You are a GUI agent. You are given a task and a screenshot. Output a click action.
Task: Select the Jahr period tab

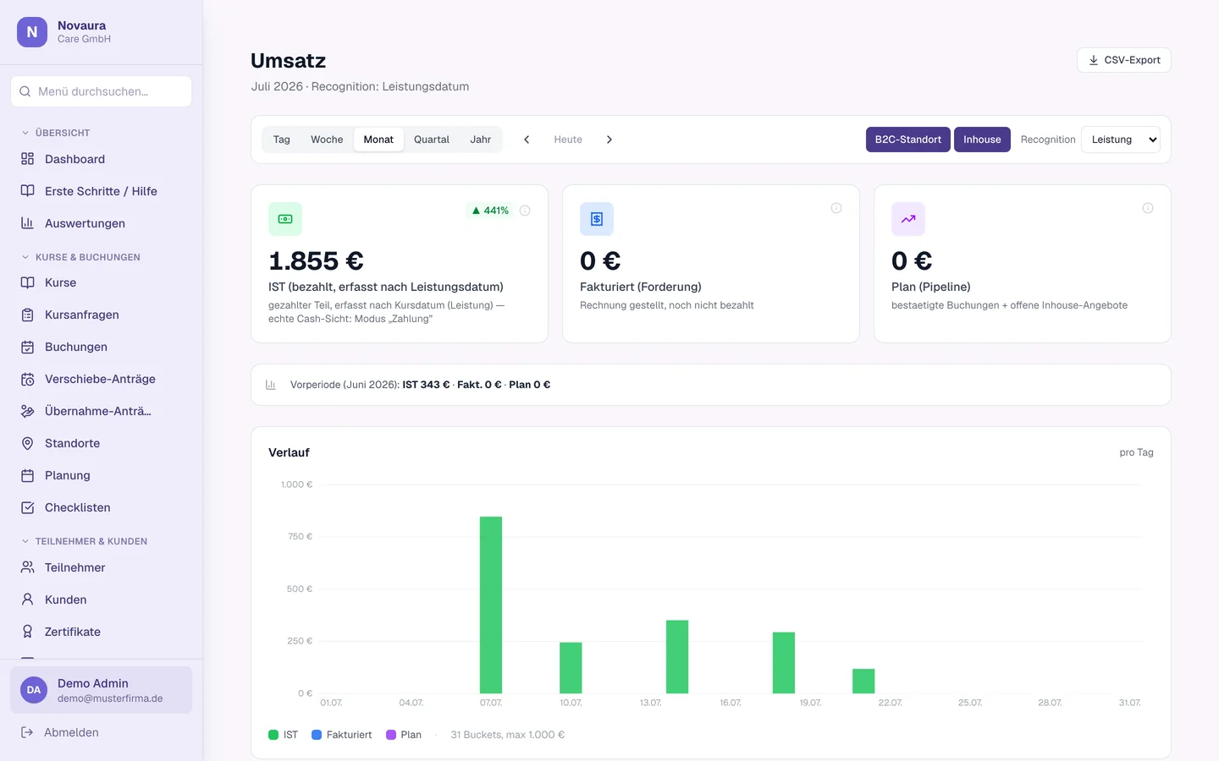click(481, 140)
